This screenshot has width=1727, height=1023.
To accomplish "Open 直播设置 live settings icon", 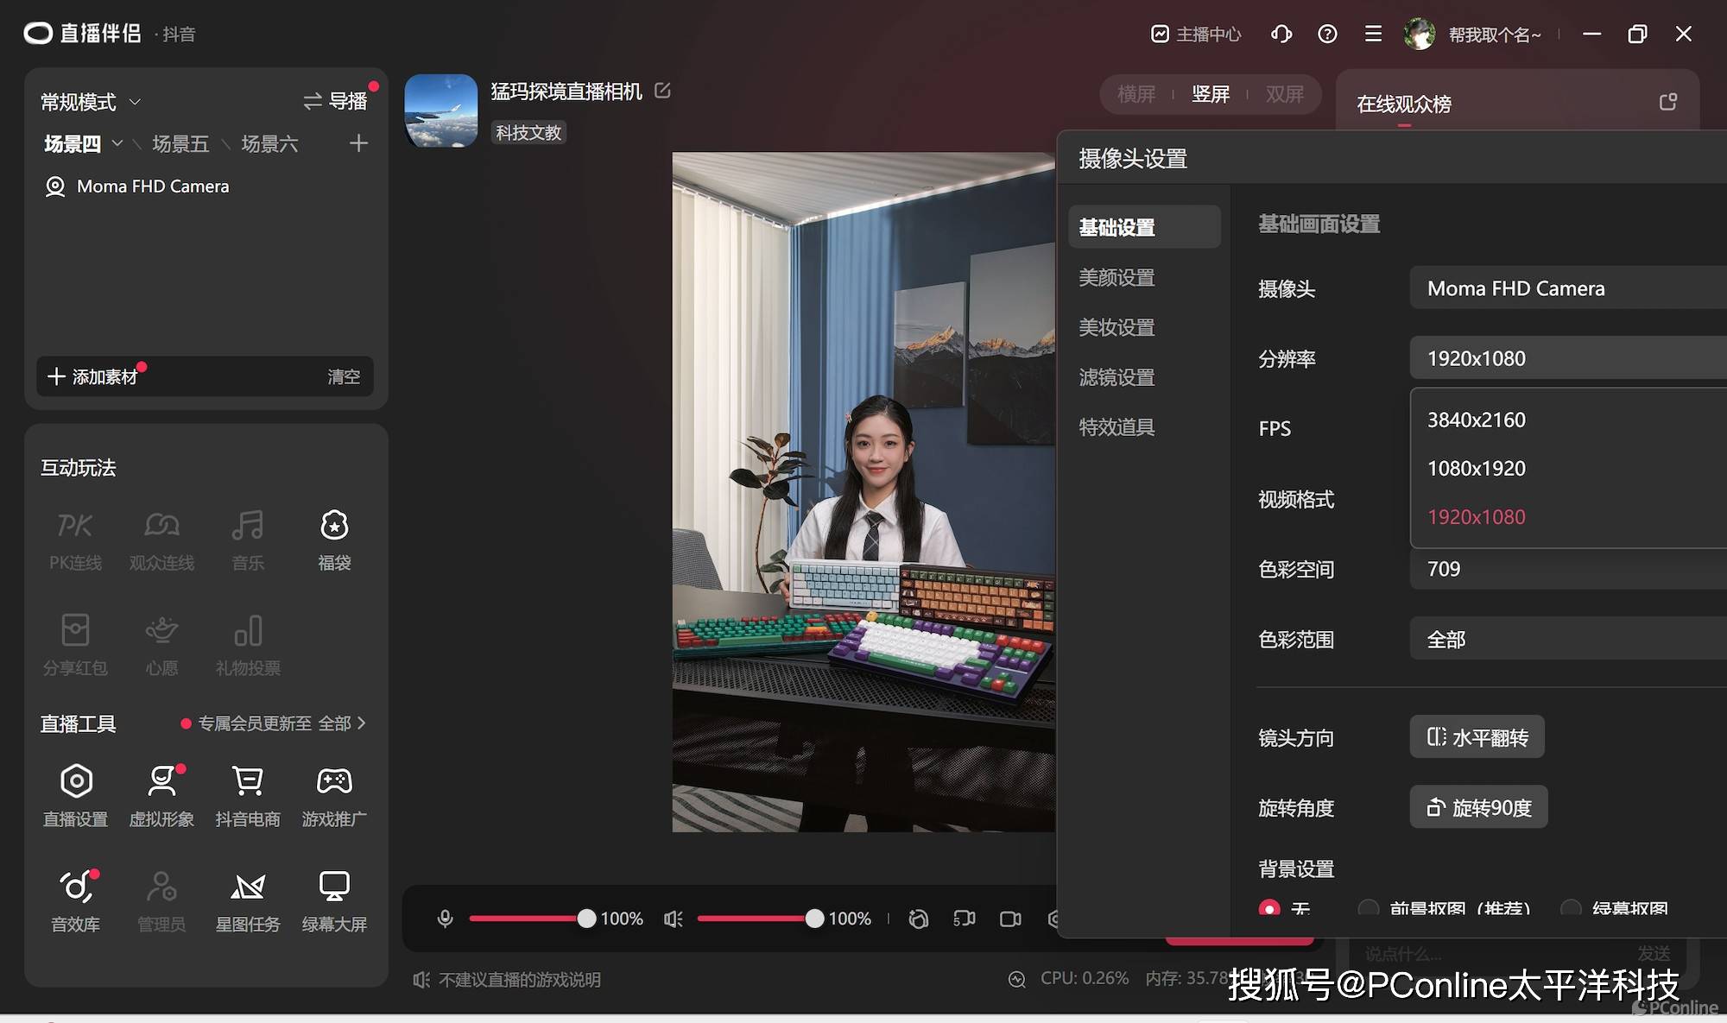I will point(76,782).
